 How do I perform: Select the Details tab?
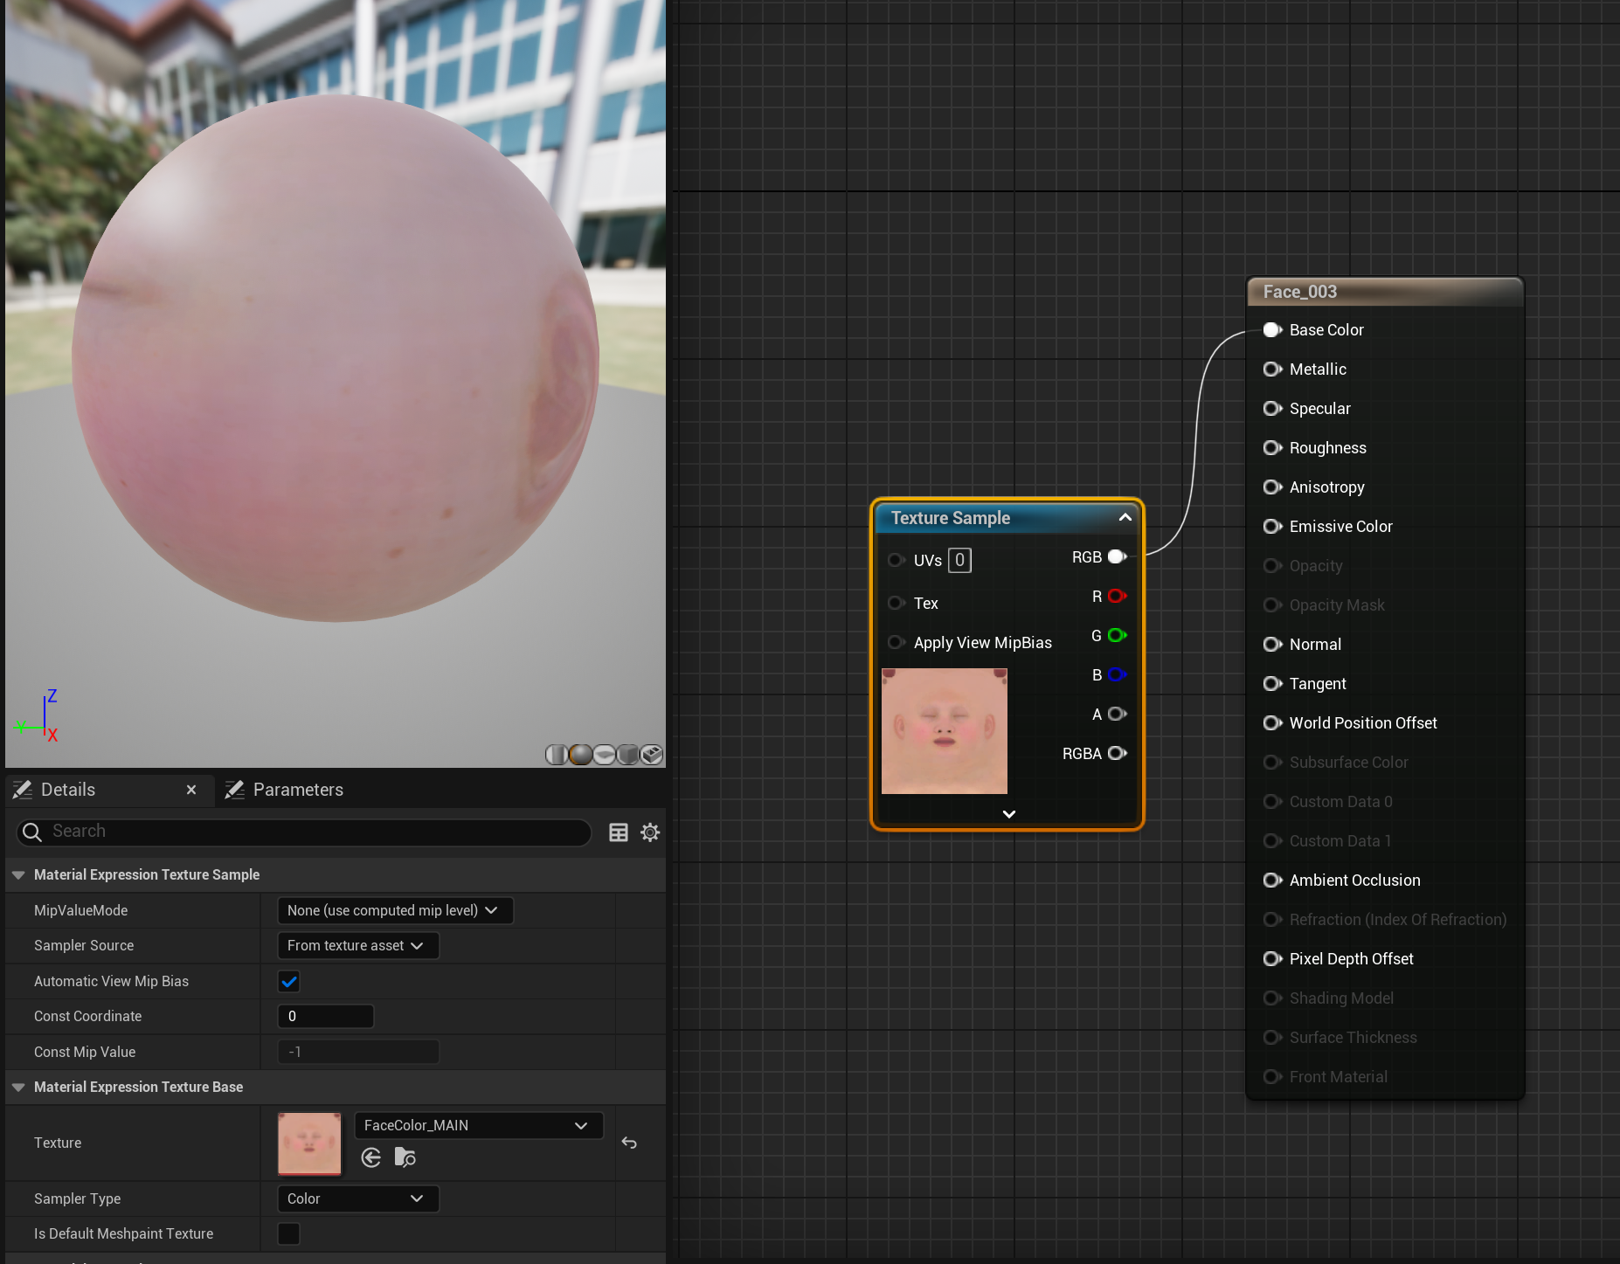coord(68,789)
